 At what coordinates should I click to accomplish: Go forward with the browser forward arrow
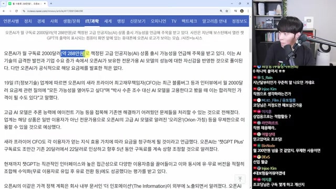pyautogui.click(x=10, y=11)
